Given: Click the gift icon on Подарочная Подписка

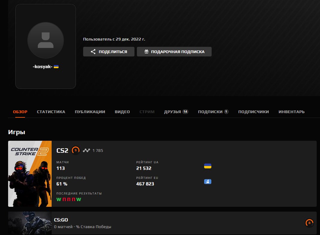Looking at the screenshot, I should click(146, 51).
